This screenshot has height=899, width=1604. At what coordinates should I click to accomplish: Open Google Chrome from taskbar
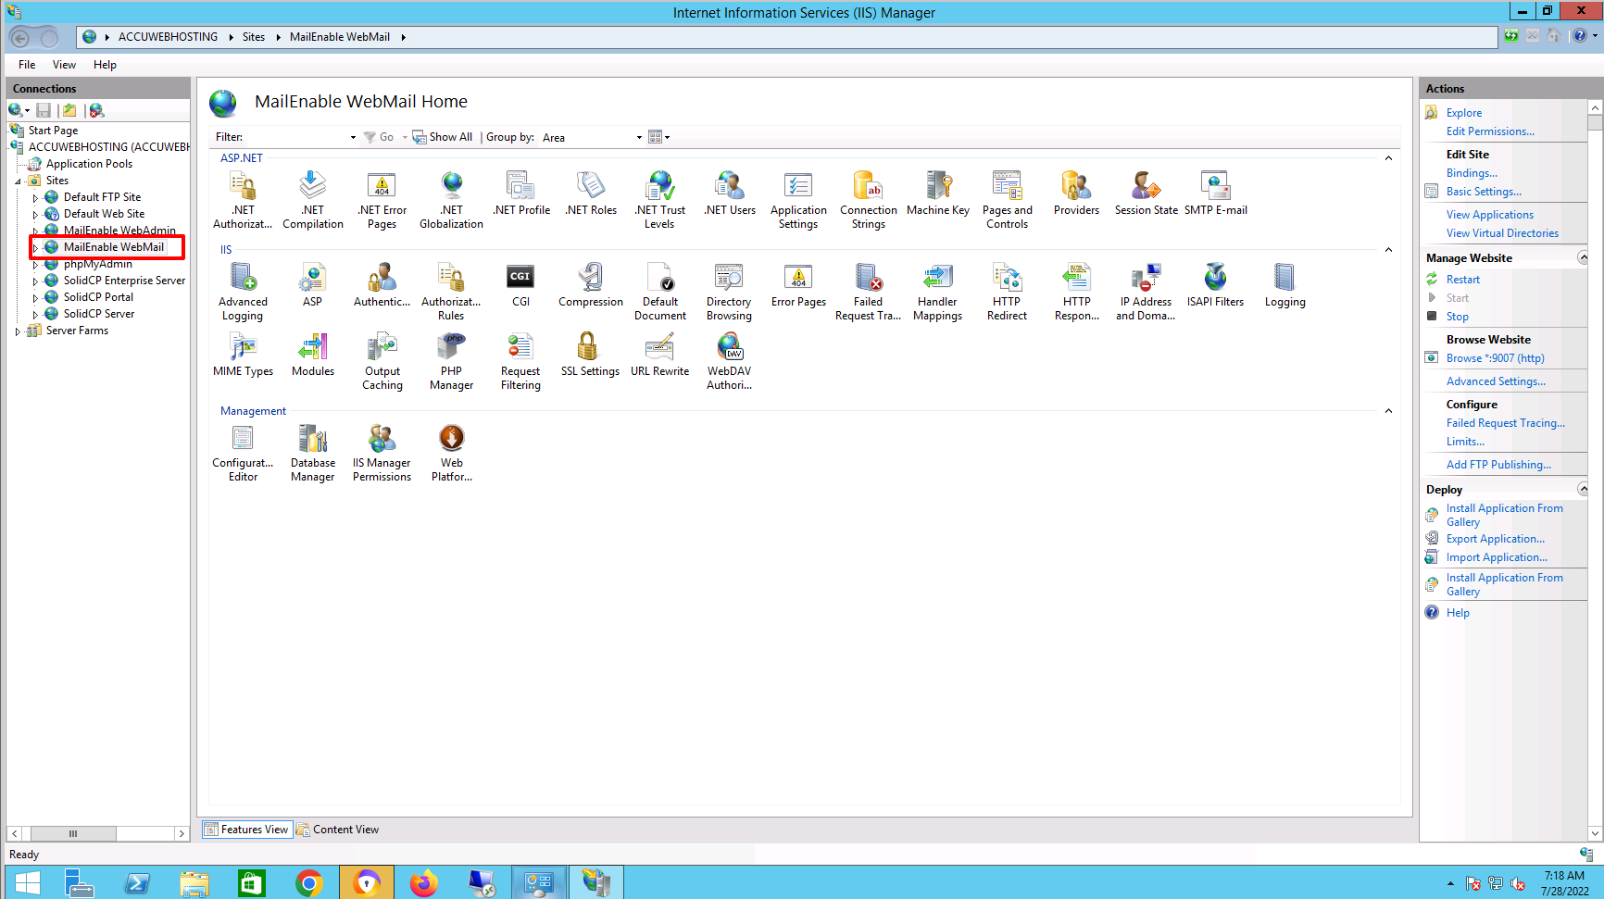pyautogui.click(x=309, y=883)
